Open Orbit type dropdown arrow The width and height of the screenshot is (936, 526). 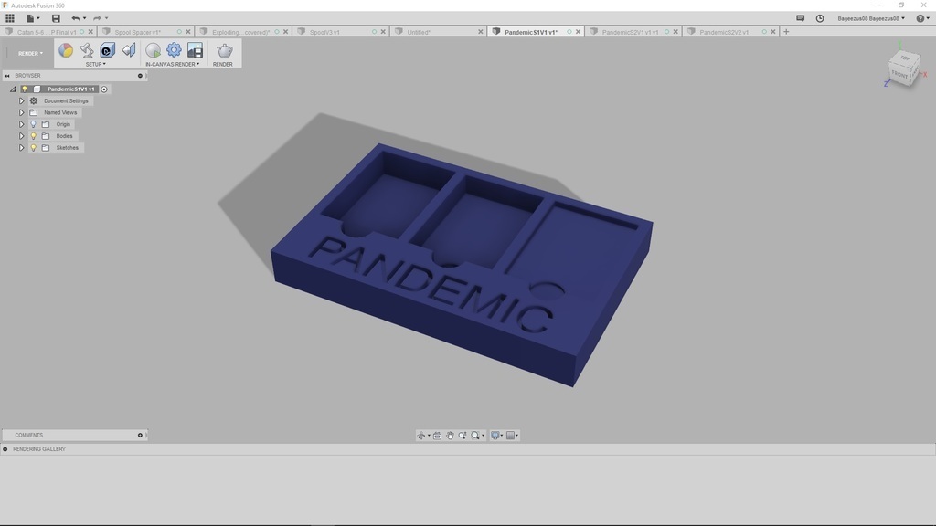click(429, 436)
